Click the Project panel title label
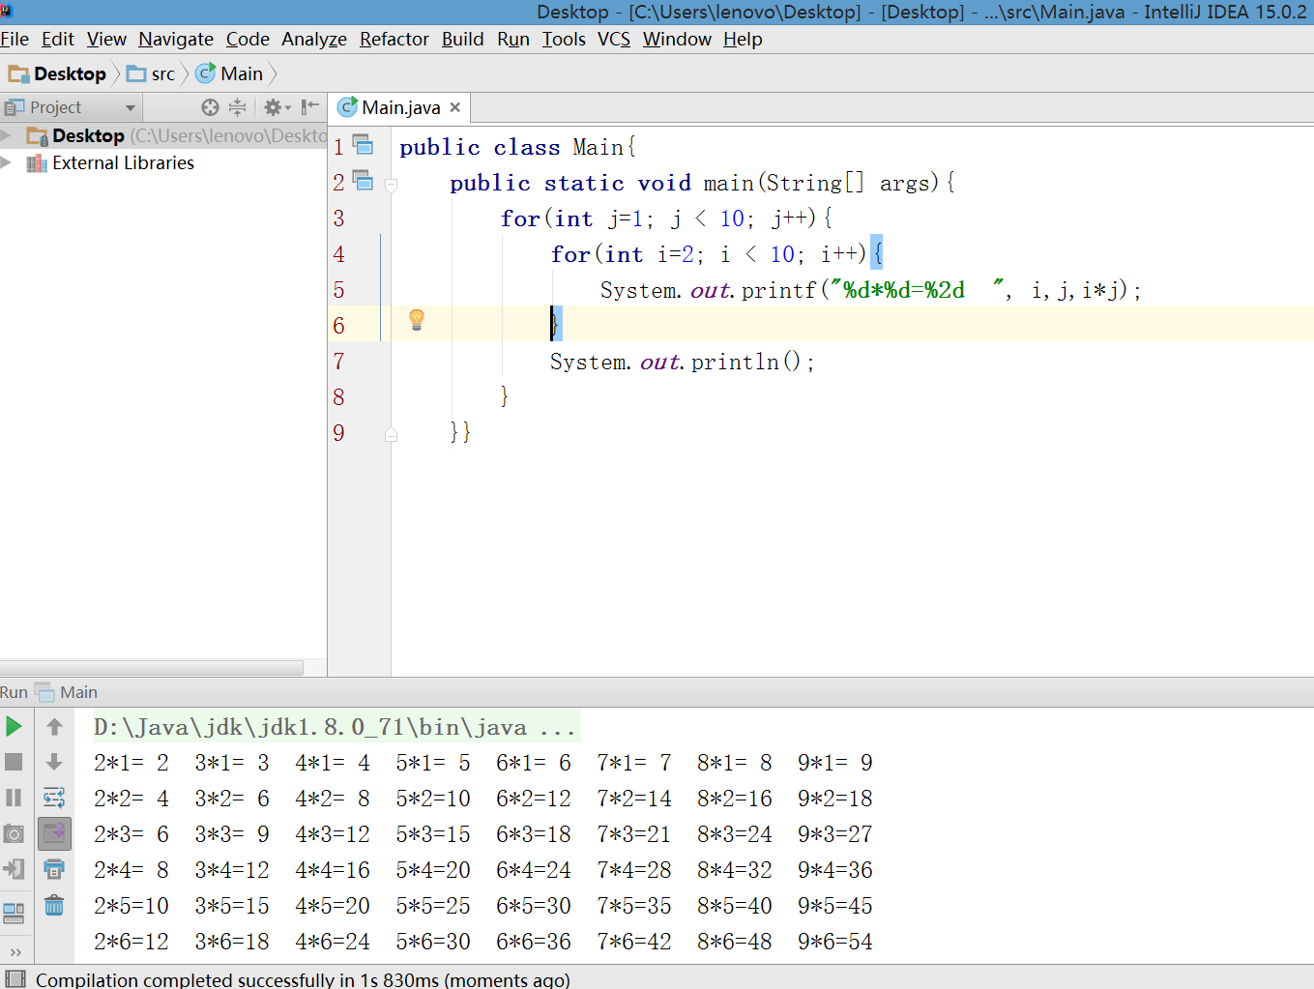The width and height of the screenshot is (1314, 989). pos(55,107)
